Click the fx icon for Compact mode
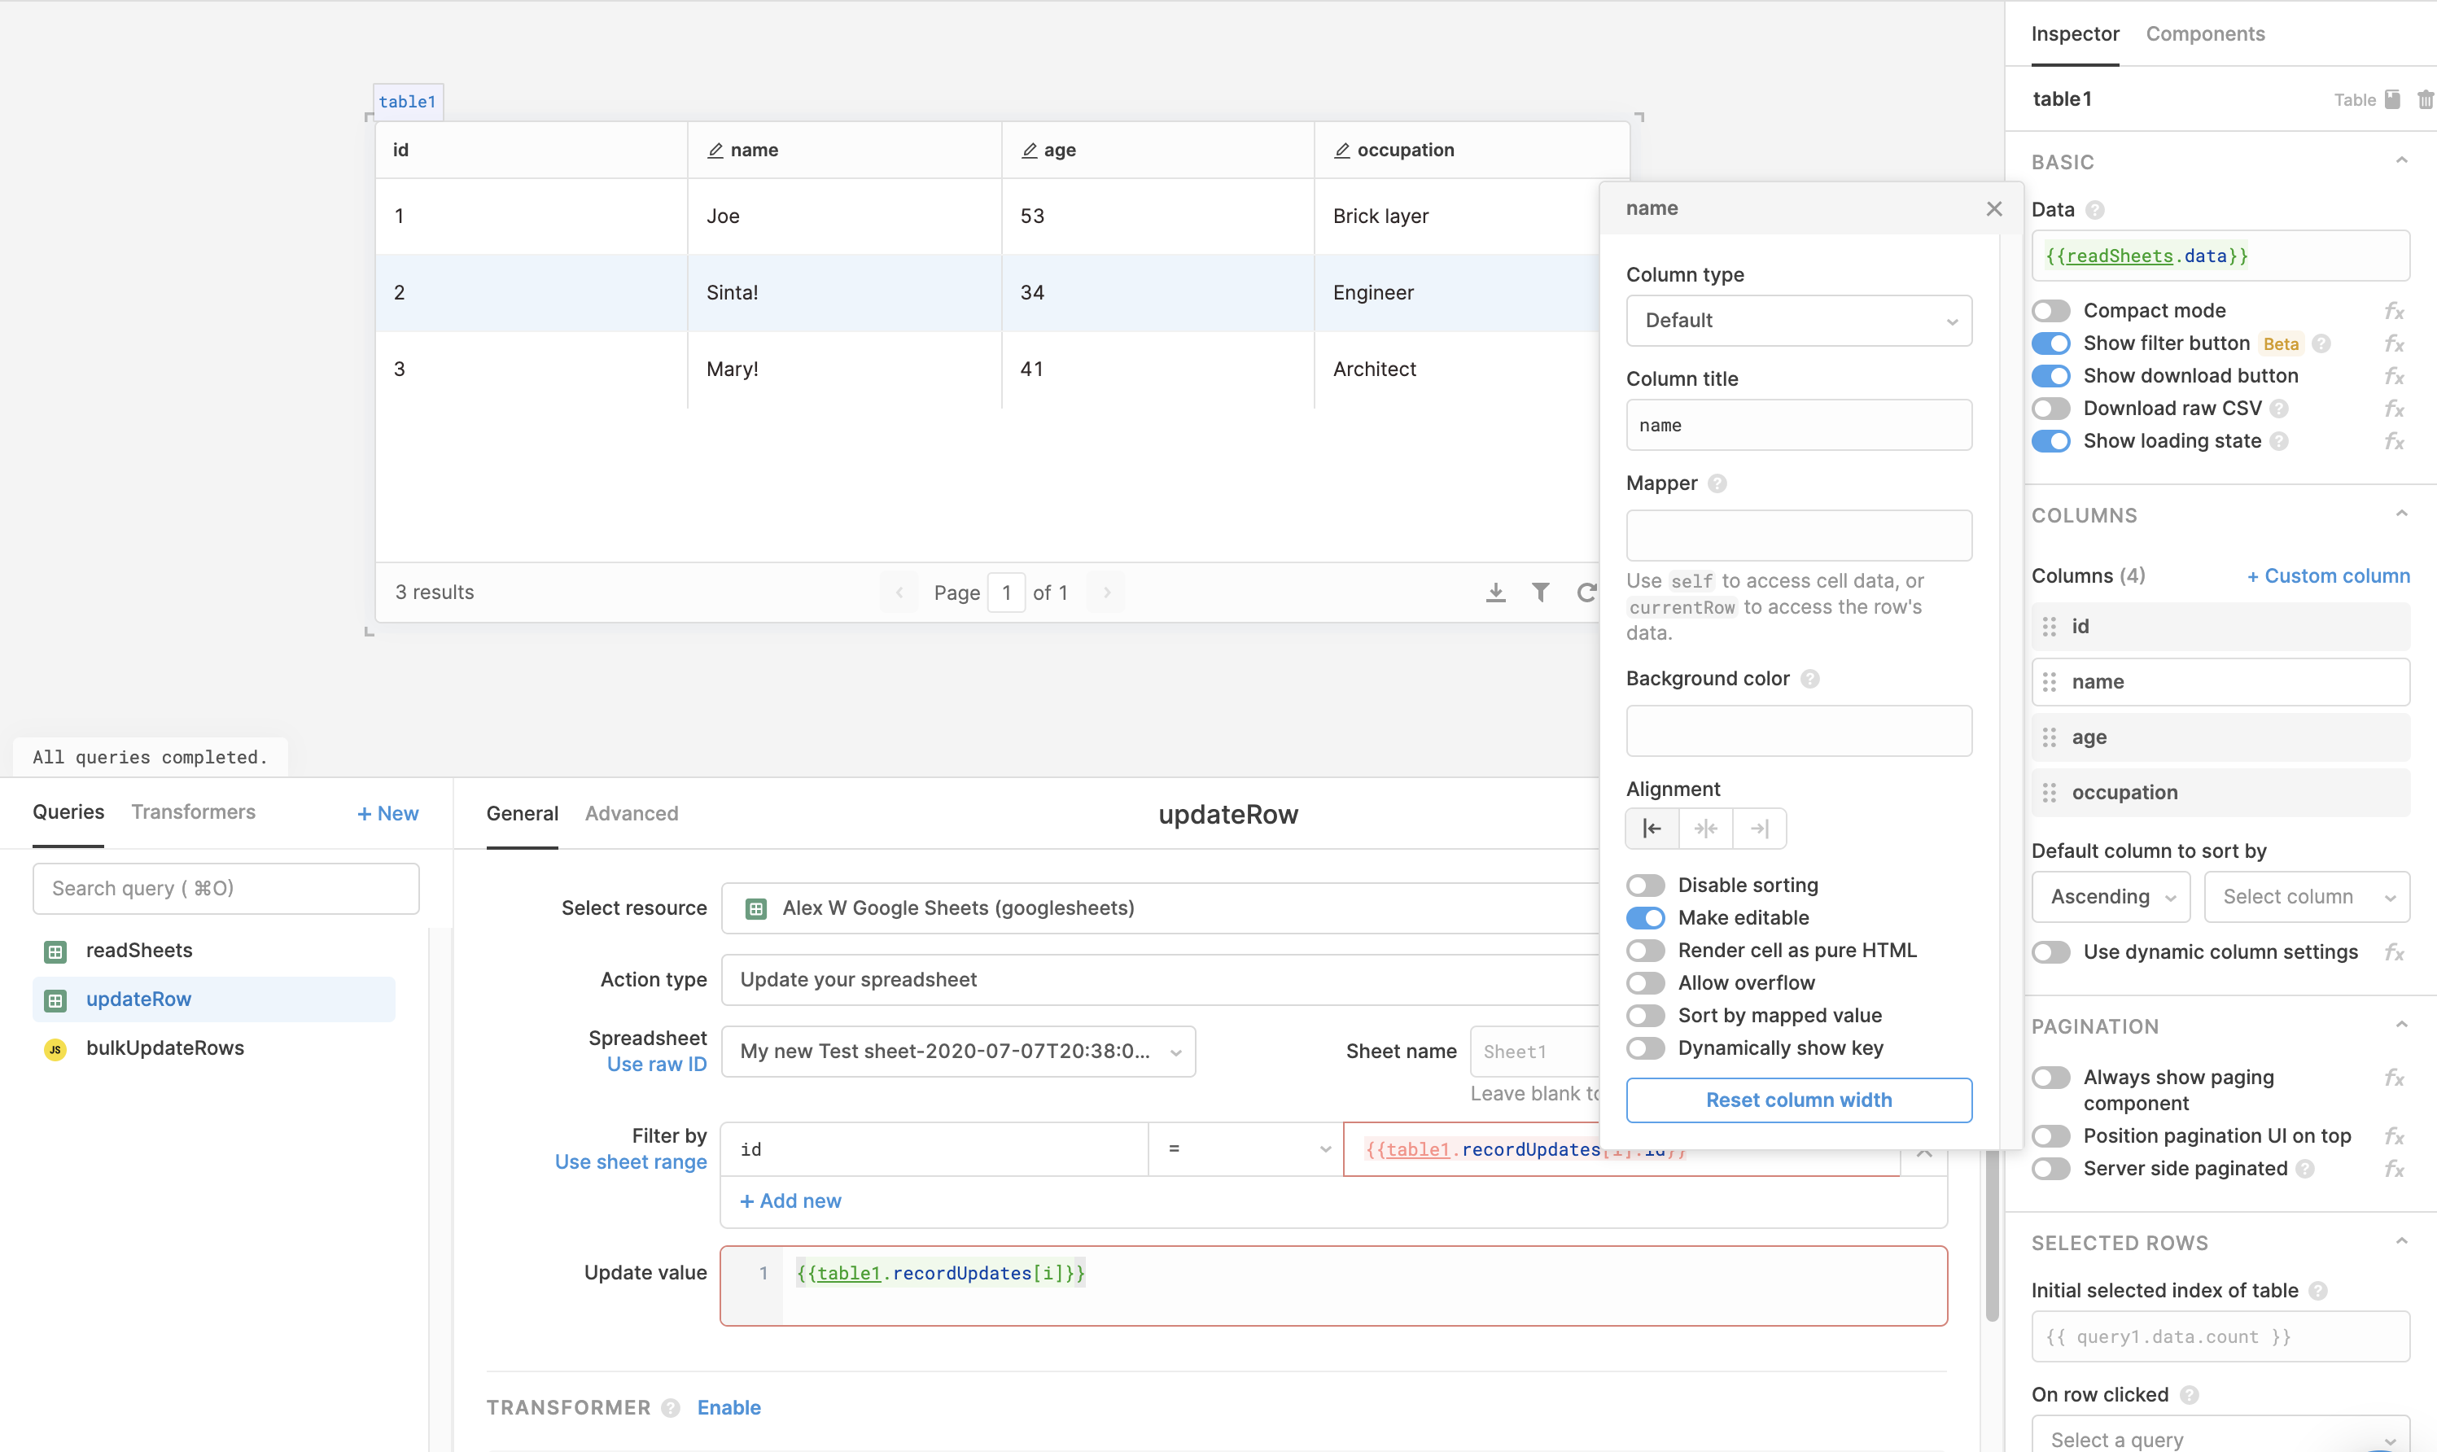Screen dimensions: 2437x1452 click(2394, 311)
